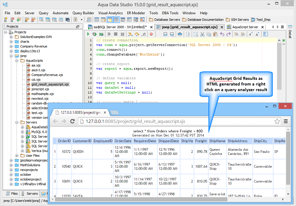Viewport: 296px width, 206px height.
Task: Open dropdown arrow next to new document icon
Action: [x=81, y=20]
